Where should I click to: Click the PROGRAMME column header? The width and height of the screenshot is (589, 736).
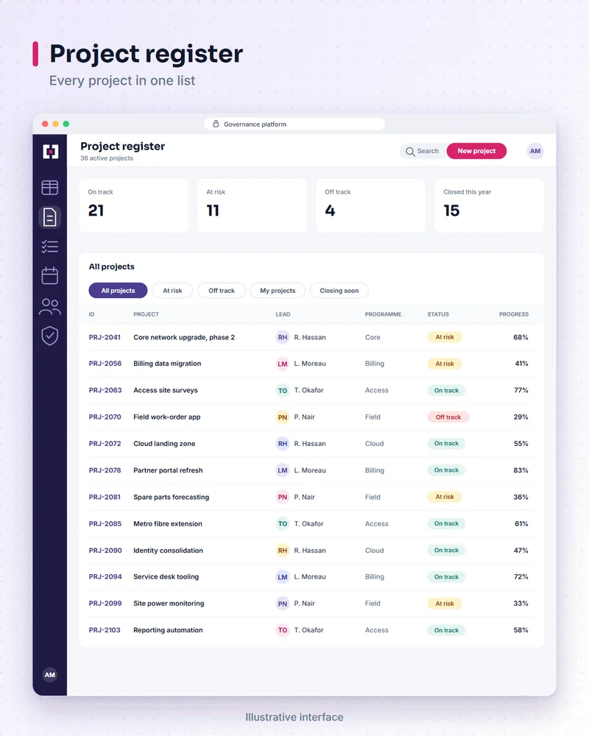384,314
